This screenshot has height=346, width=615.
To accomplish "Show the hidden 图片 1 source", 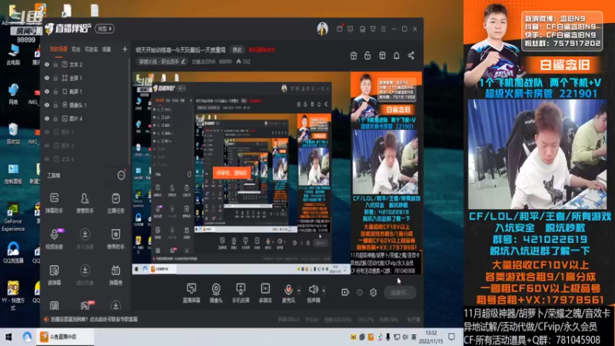I will pyautogui.click(x=47, y=132).
